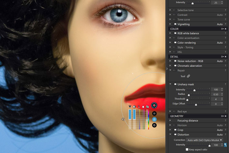Open the DETAIL palette options menu icon
This screenshot has height=153, width=229.
tap(222, 57)
